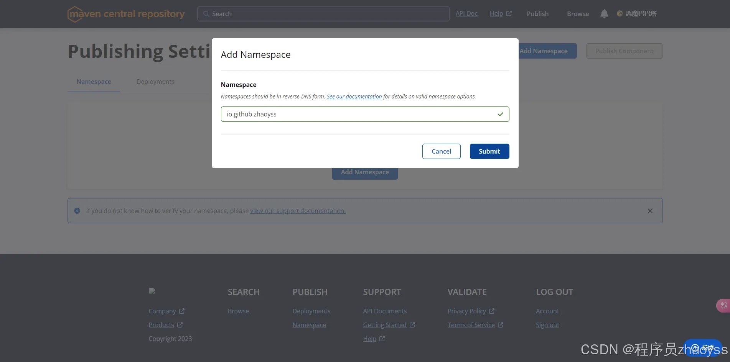Screen dimensions: 730x362
Task: Open the footer API Documents link
Action: [x=385, y=311]
